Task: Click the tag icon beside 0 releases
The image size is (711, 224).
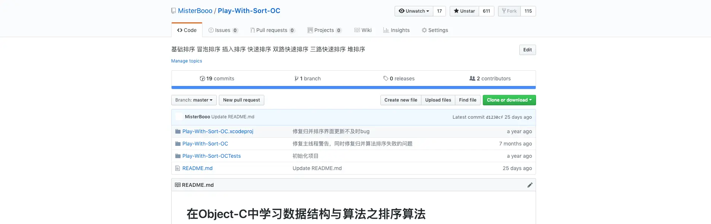Action: coord(386,79)
